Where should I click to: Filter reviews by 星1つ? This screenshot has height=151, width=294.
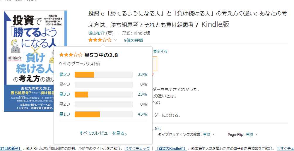tap(65, 114)
